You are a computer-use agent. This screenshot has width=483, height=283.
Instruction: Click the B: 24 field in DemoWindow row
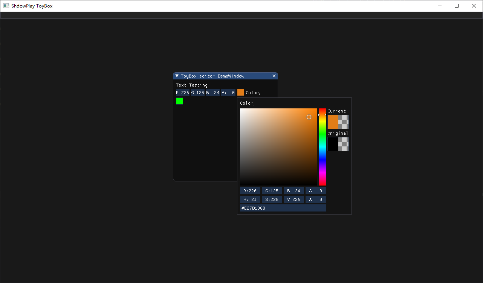[x=213, y=93]
